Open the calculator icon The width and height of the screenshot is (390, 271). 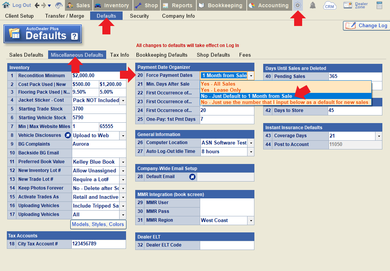(x=379, y=5)
